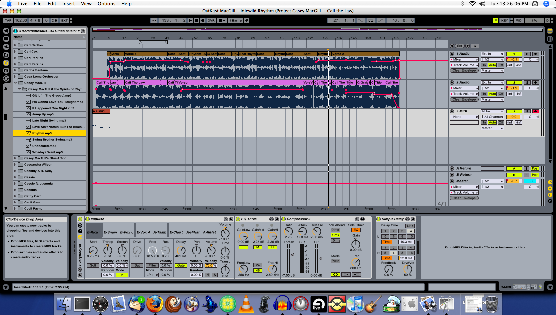Open track 1 Ext. In input dropdown

[x=492, y=54]
